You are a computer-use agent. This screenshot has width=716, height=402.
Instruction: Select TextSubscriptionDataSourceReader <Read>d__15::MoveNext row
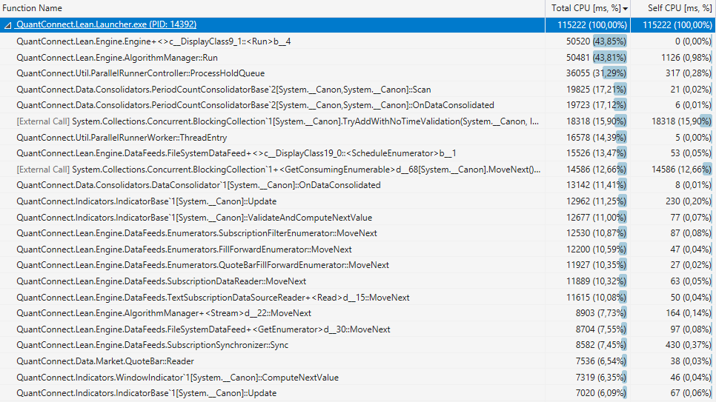[358, 297]
